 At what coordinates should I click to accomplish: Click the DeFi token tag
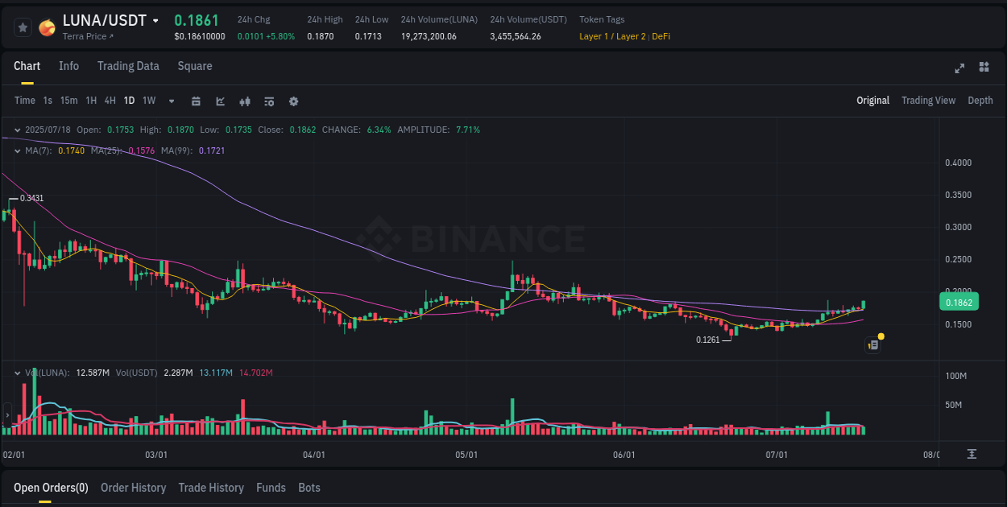pos(661,36)
